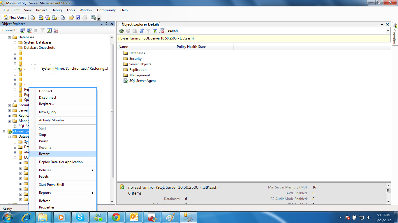Image resolution: width=398 pixels, height=223 pixels.
Task: Click the Back navigation icon in Object Explorer Details
Action: [x=121, y=30]
